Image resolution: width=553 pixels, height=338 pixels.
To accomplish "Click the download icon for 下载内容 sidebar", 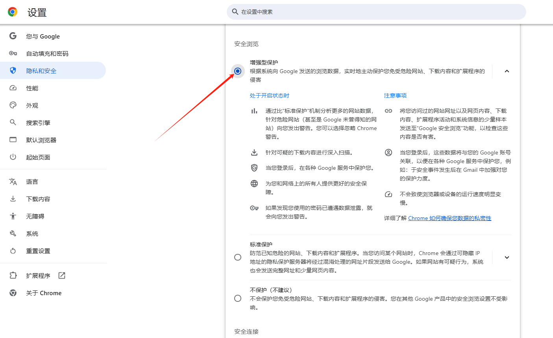I will [13, 199].
